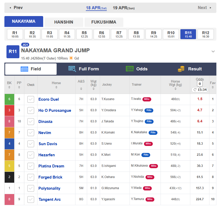Image resolution: width=220 pixels, height=207 pixels.
Task: Click the Full Form magnifier icon
Action: tap(72, 69)
